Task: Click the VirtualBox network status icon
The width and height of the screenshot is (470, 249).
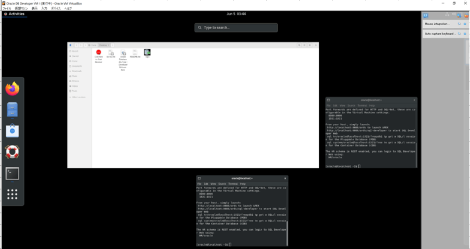Action: 447,15
